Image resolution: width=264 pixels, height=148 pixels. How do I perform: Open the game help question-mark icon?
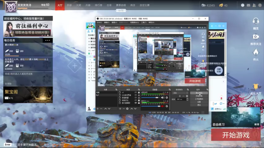[243, 5]
